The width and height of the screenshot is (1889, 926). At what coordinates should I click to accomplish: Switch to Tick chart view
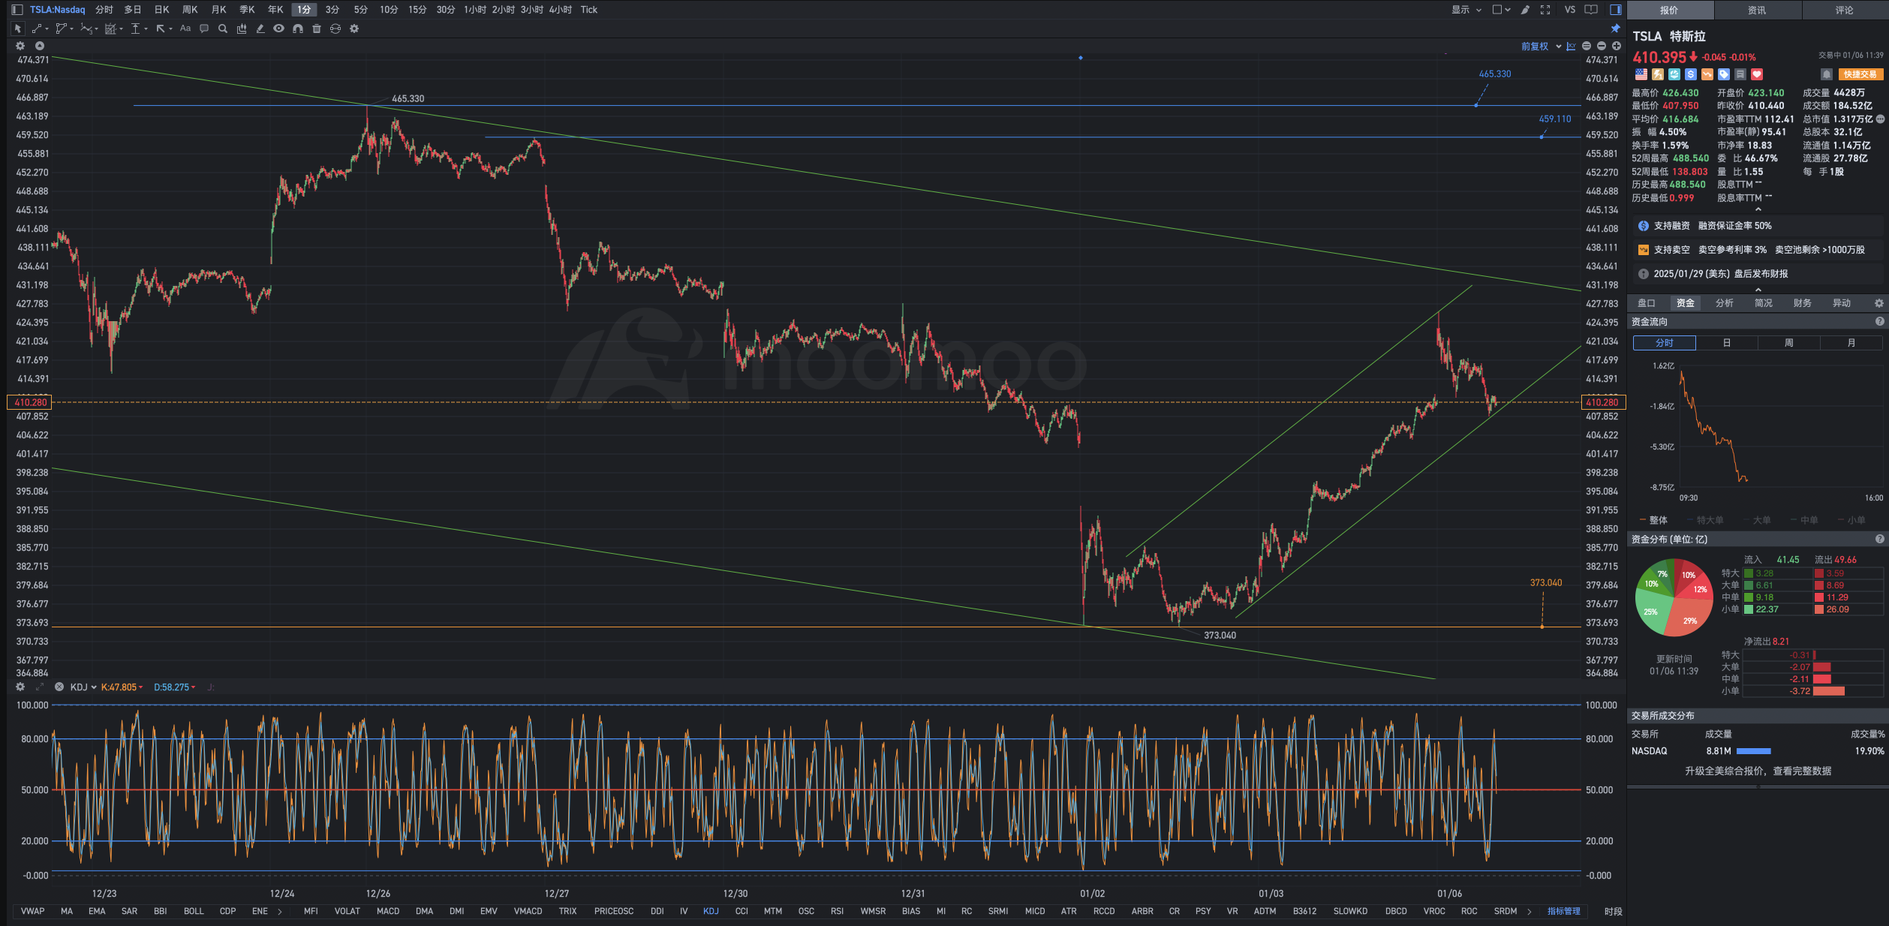point(589,10)
